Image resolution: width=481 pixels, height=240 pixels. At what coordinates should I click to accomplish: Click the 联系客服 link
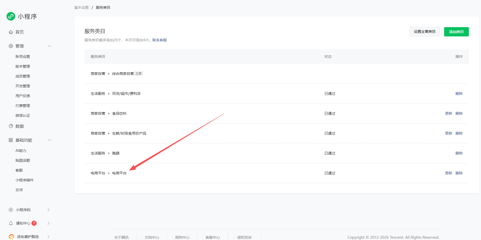(x=160, y=40)
